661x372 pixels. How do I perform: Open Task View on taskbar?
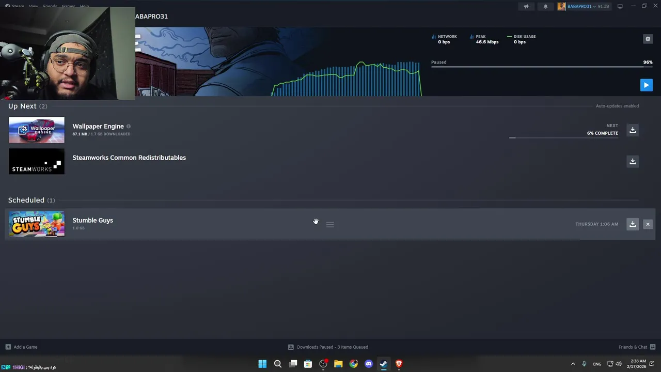coord(293,364)
